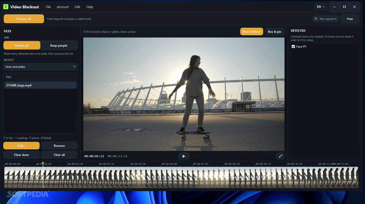Image resolution: width=365 pixels, height=204 pixels.
Task: Open the File menu
Action: [x=48, y=7]
